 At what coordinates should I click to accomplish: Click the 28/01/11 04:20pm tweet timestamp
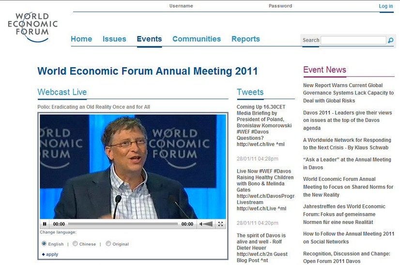pos(258,223)
